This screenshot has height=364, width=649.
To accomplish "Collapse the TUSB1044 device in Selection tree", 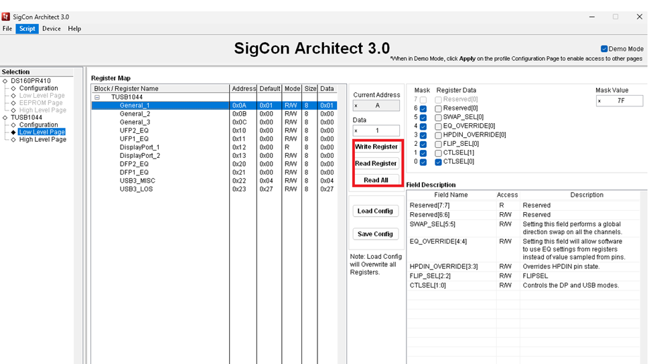I will click(x=5, y=118).
